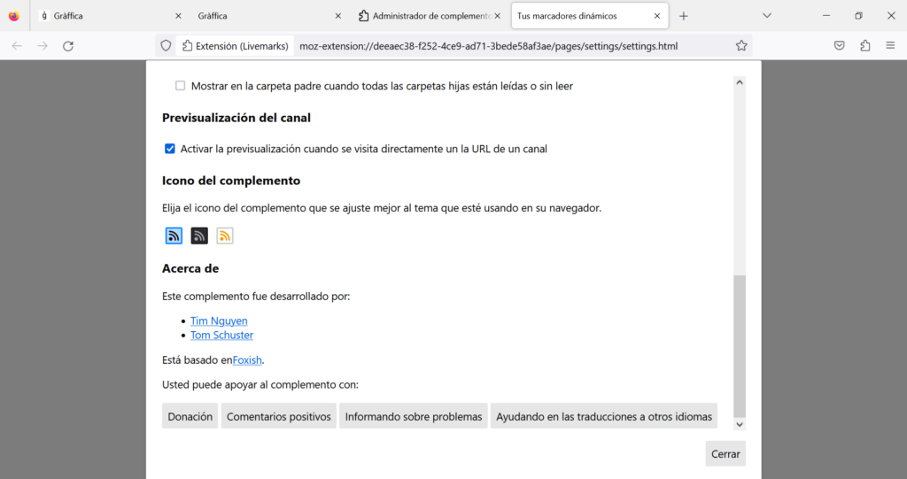Click the settings scrollbar thumb
This screenshot has width=907, height=479.
pos(740,346)
